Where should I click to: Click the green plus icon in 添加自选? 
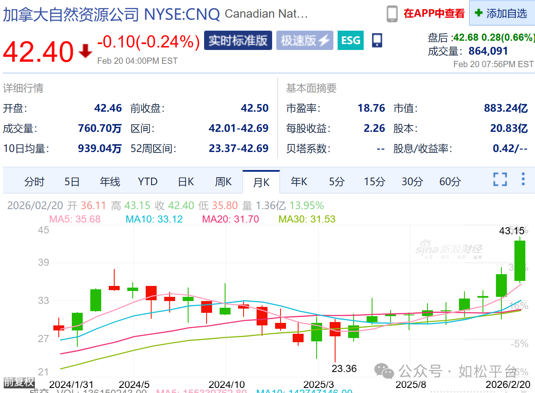[478, 13]
